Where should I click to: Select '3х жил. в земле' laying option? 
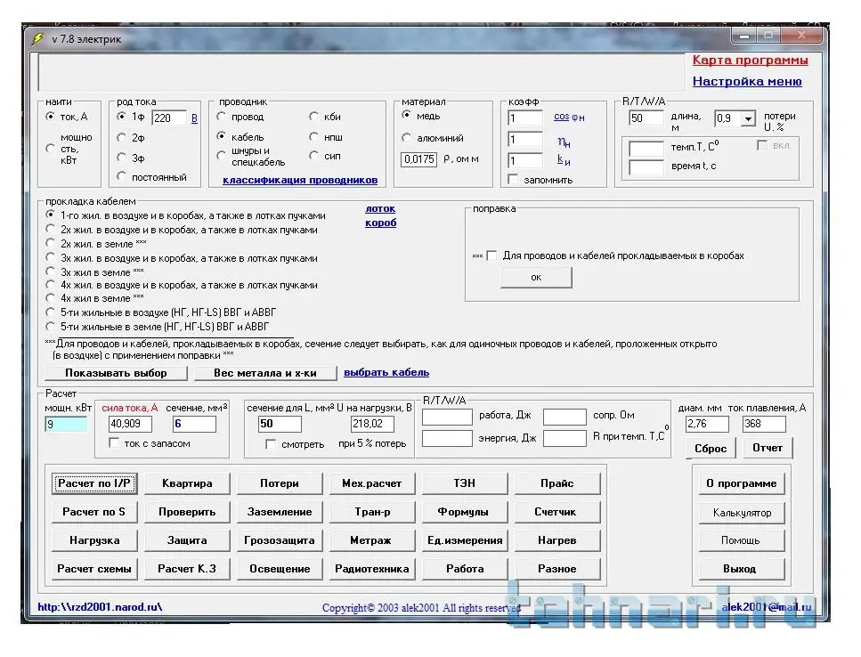[52, 272]
